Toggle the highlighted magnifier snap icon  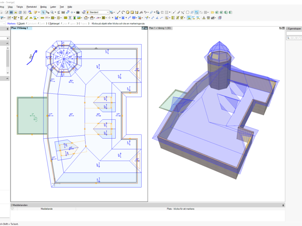pyautogui.click(x=196, y=12)
